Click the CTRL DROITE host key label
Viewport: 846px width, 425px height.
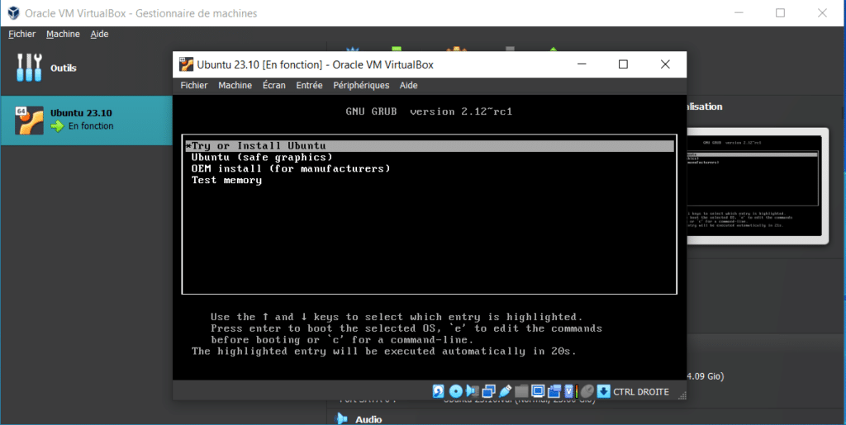[x=641, y=392]
